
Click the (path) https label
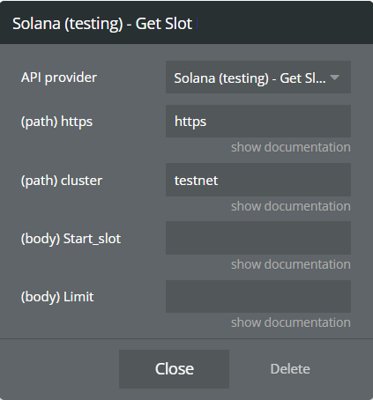click(56, 122)
